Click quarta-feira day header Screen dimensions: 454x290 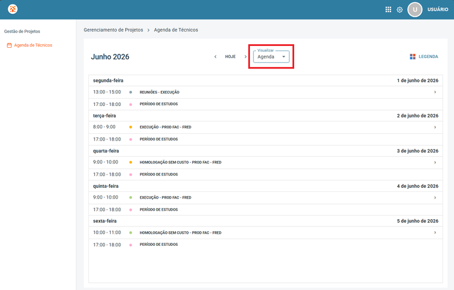[x=106, y=151]
